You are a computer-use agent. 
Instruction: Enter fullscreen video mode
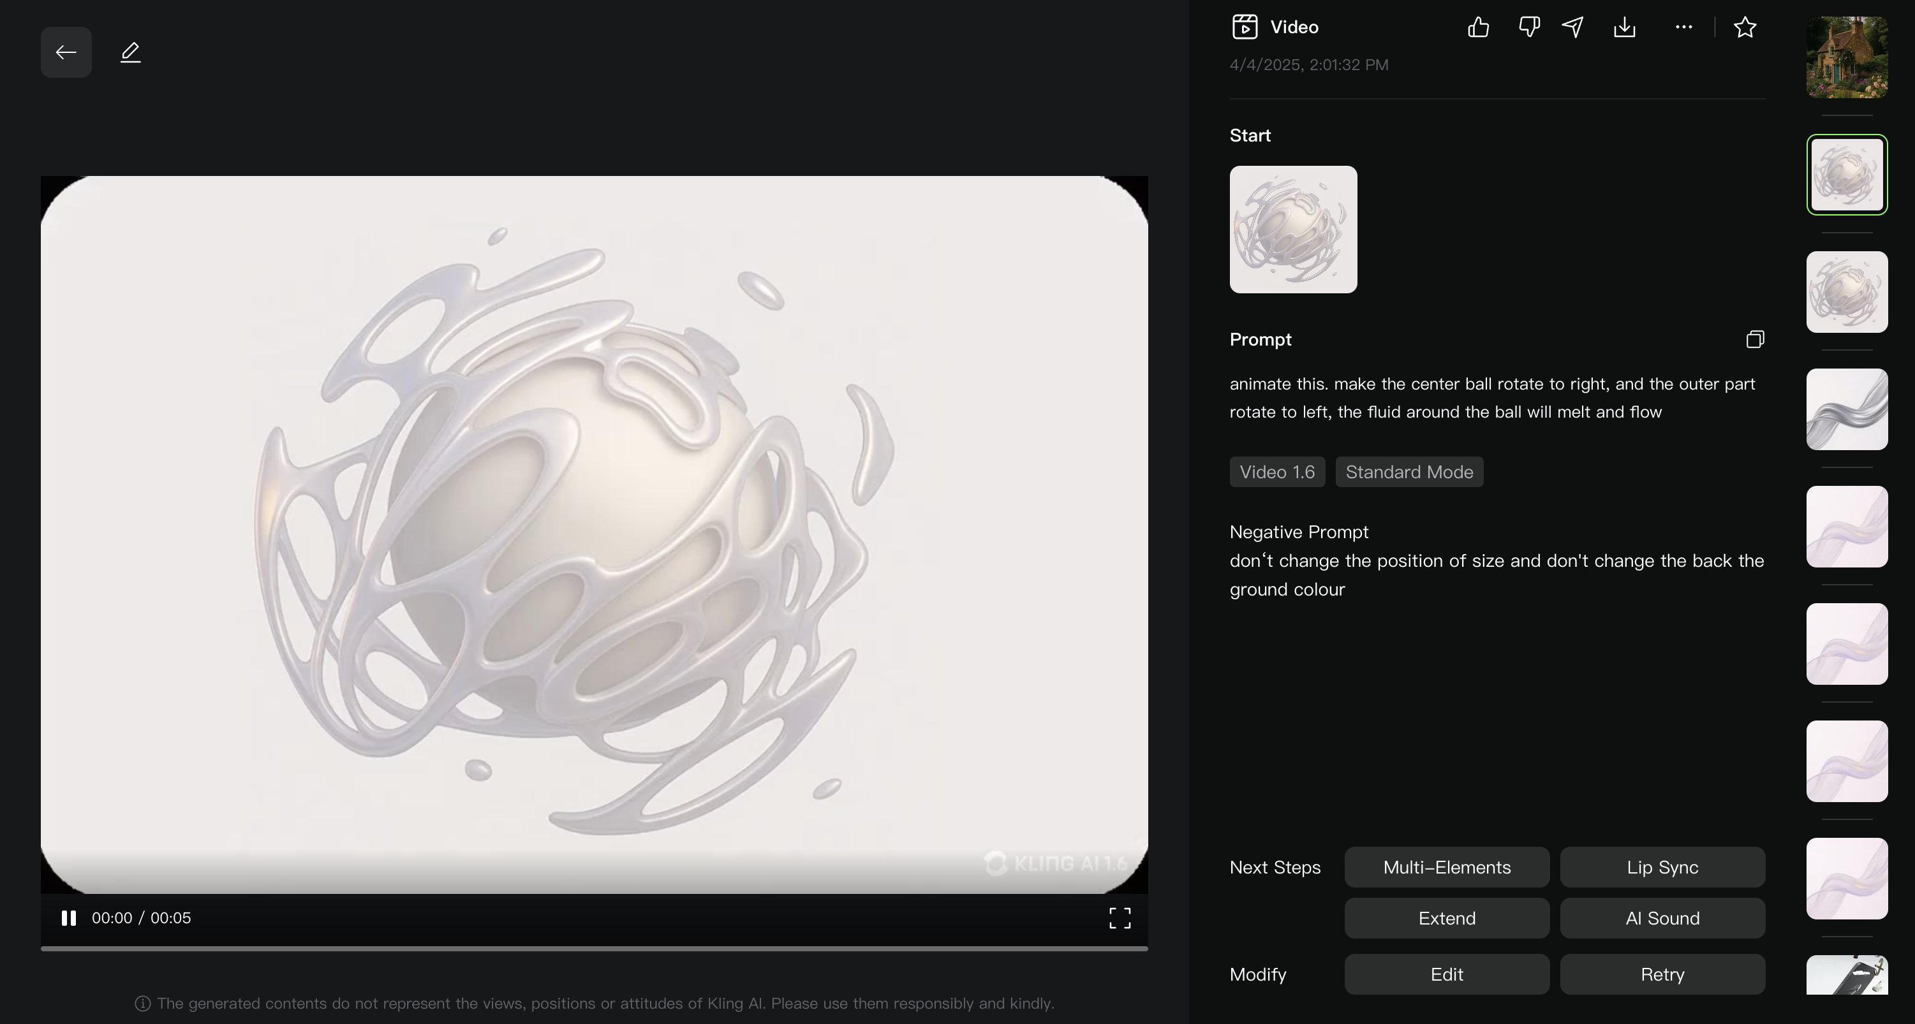[x=1120, y=918]
